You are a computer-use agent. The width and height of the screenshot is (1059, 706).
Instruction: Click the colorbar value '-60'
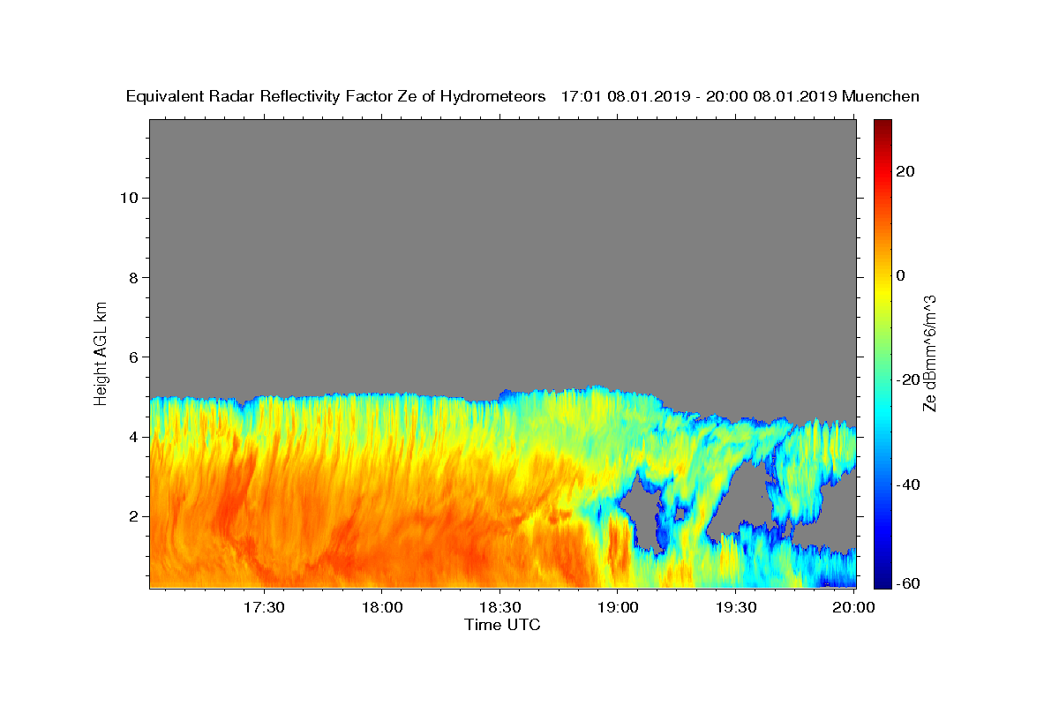pos(906,582)
